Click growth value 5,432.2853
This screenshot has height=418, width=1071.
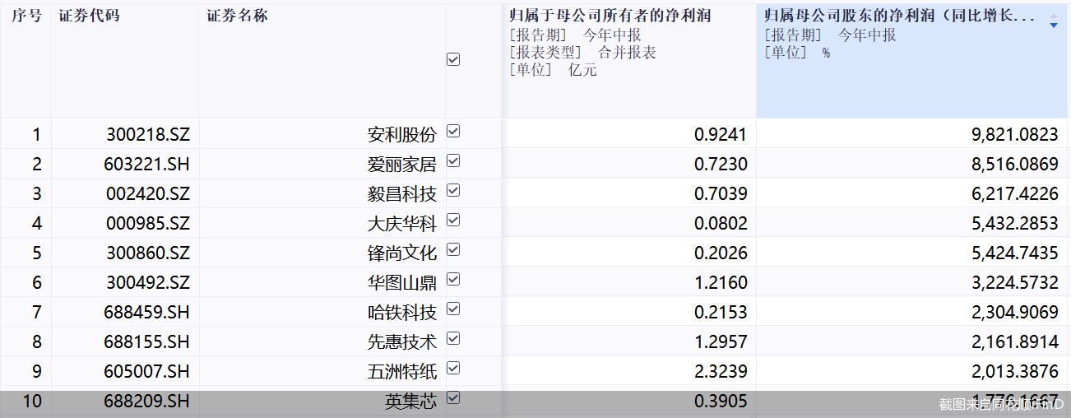coord(1015,224)
